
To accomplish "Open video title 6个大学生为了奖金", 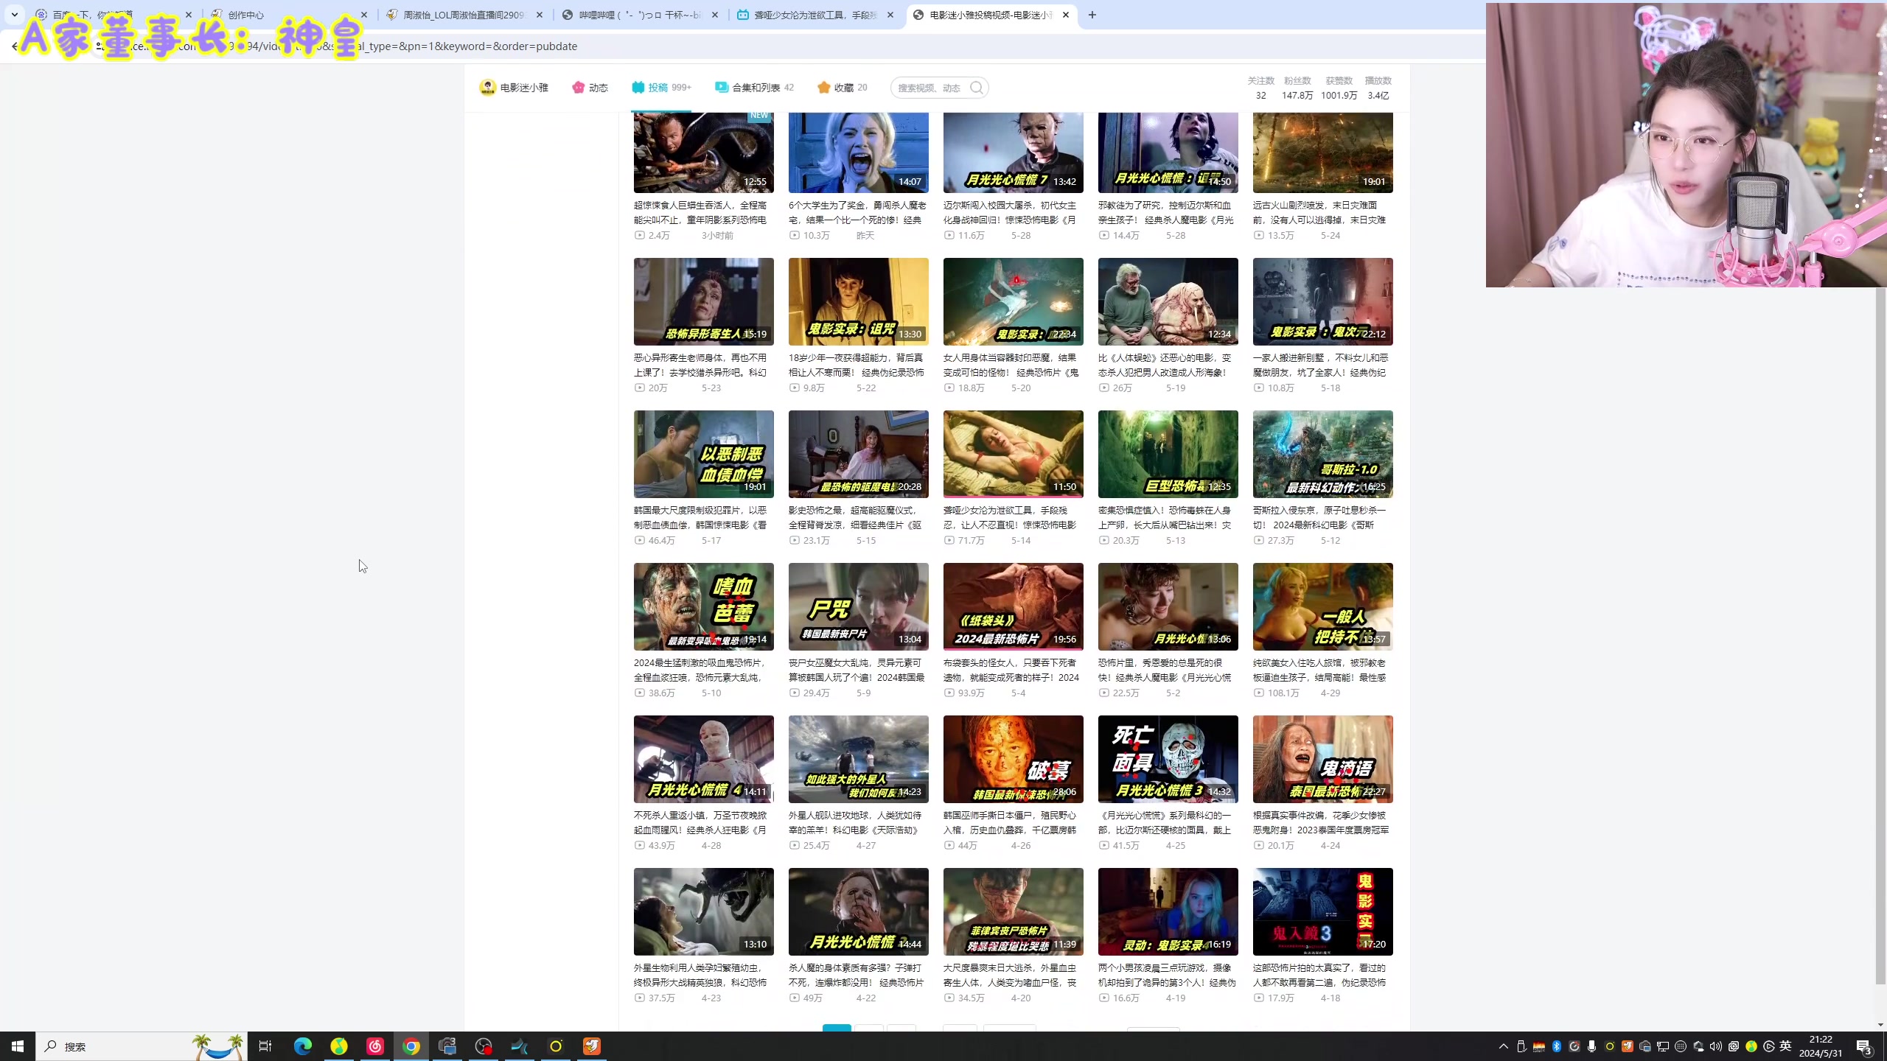I will click(857, 212).
